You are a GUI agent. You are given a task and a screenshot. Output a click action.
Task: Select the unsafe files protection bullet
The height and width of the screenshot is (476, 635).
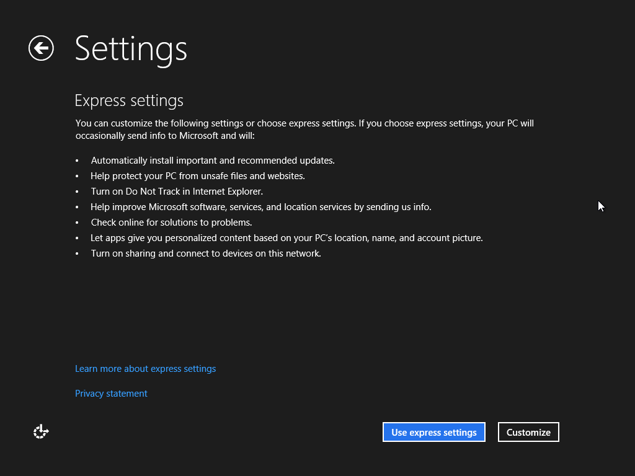coord(198,175)
